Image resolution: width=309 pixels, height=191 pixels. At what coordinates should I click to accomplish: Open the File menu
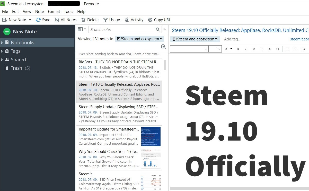coord(5,12)
